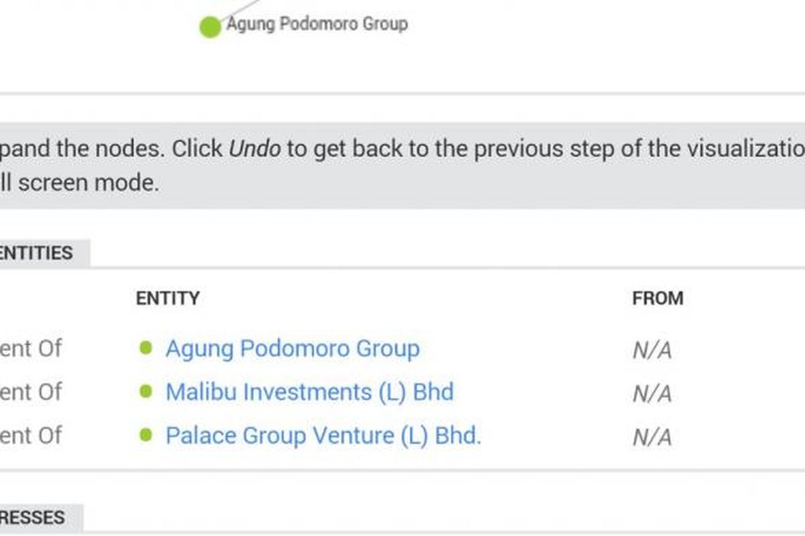Click the Agung Podomoro Group node label in graph
Image resolution: width=805 pixels, height=536 pixels.
pyautogui.click(x=317, y=25)
